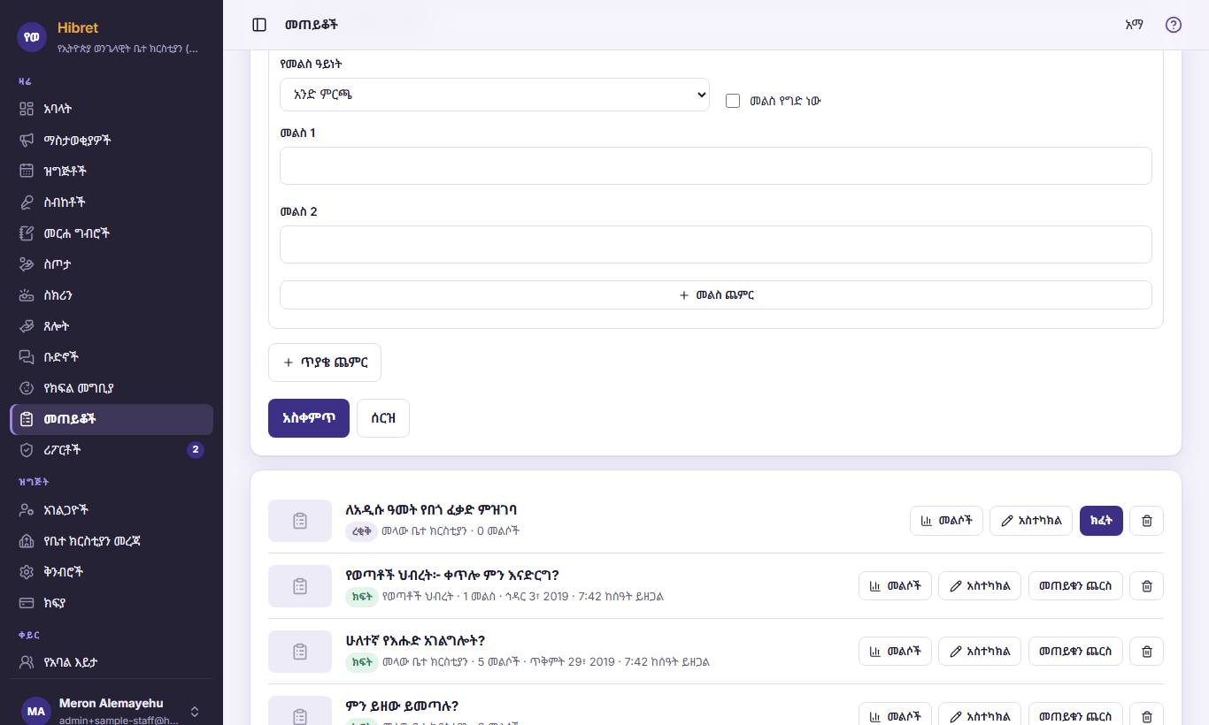The width and height of the screenshot is (1209, 725).
Task: Click the ስክሪን sidebar icon
Action: pyautogui.click(x=27, y=295)
